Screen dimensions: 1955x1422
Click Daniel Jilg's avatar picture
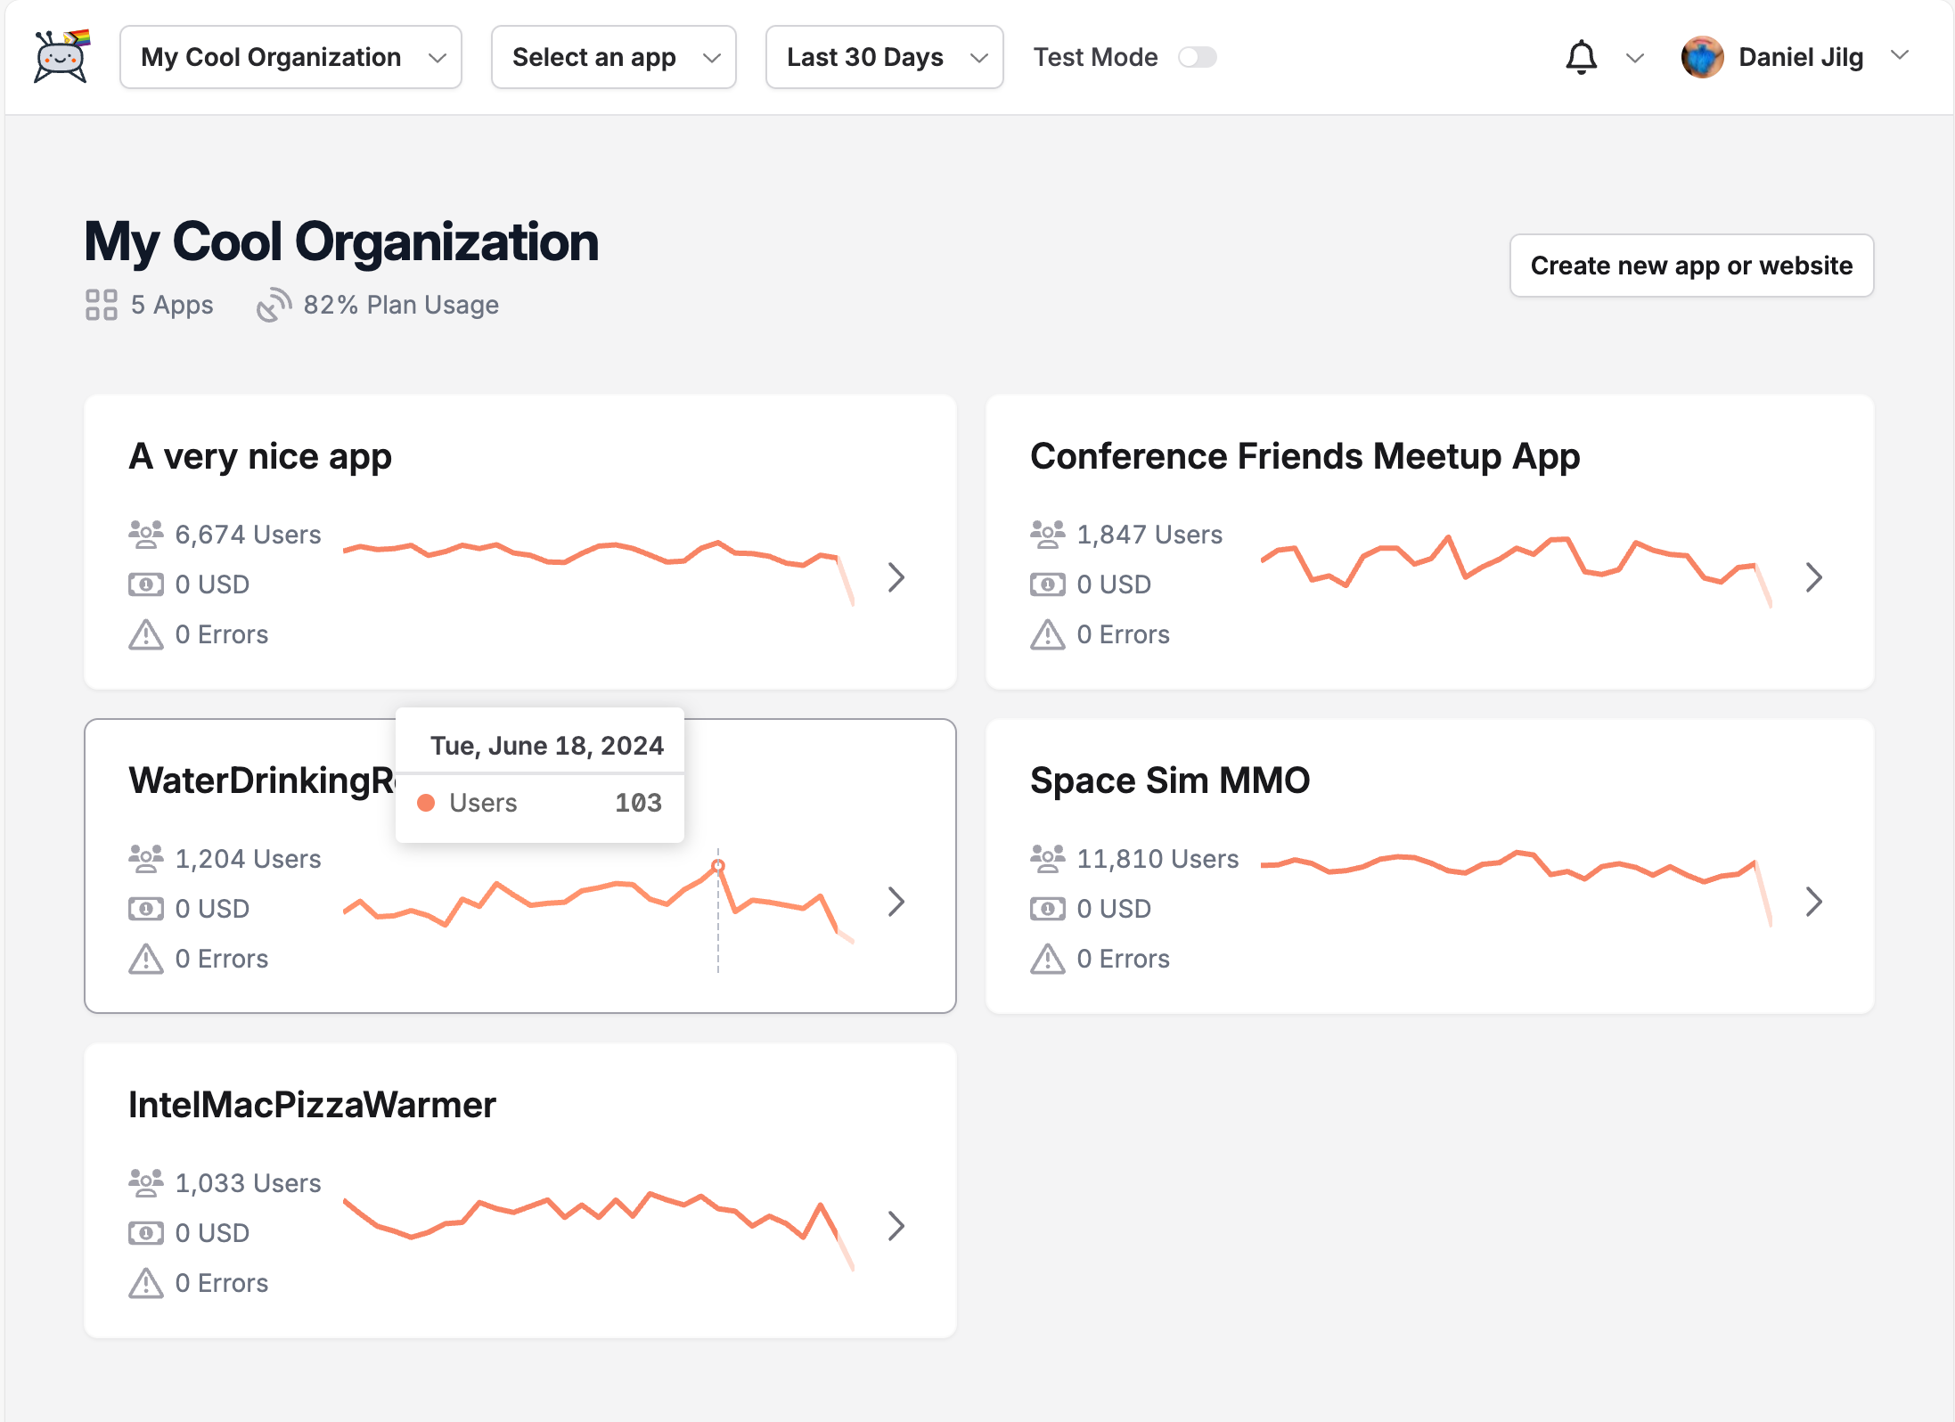click(1702, 57)
